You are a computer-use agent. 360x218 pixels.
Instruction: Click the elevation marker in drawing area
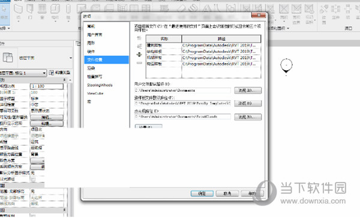tap(286, 66)
